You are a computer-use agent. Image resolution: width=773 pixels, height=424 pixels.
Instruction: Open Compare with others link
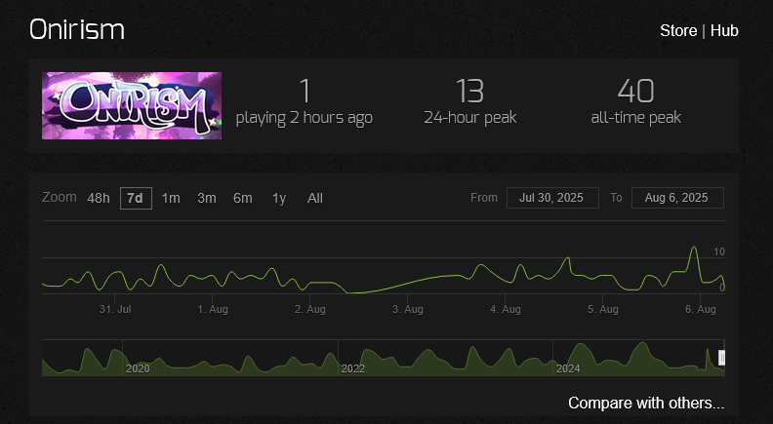click(646, 403)
